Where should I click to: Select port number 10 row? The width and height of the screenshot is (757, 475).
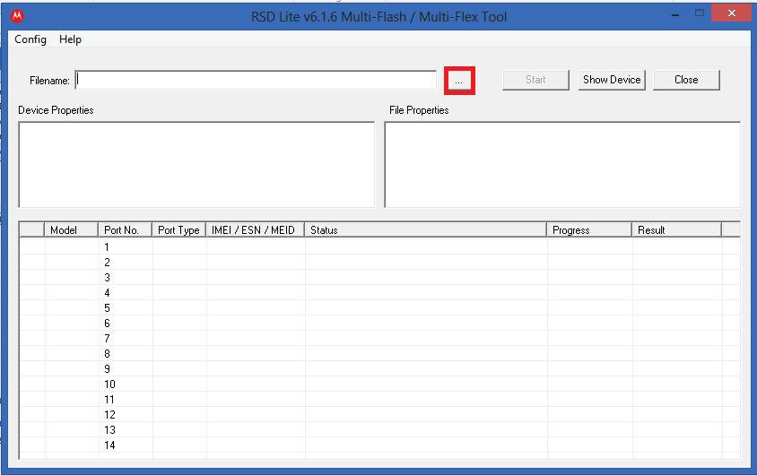(379, 384)
